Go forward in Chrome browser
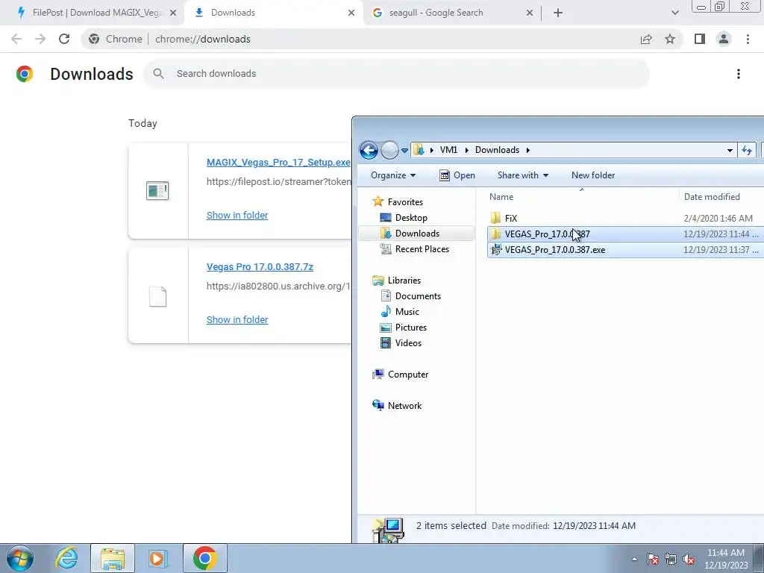This screenshot has width=764, height=573. point(40,39)
